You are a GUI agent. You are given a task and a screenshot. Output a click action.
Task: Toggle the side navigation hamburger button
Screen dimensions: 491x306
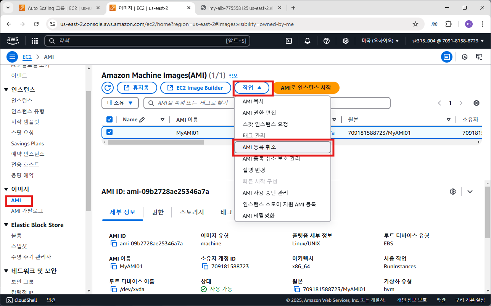click(x=13, y=57)
